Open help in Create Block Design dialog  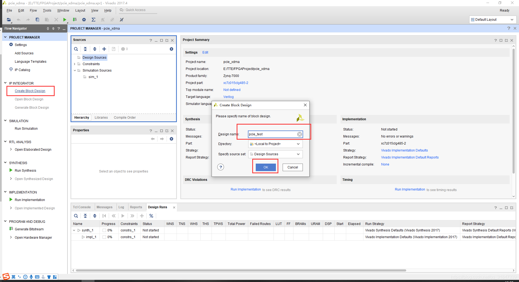click(x=221, y=167)
